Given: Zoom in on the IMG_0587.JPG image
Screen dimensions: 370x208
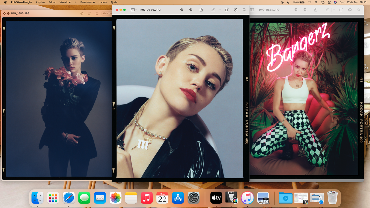Looking at the screenshot, I should [305, 10].
